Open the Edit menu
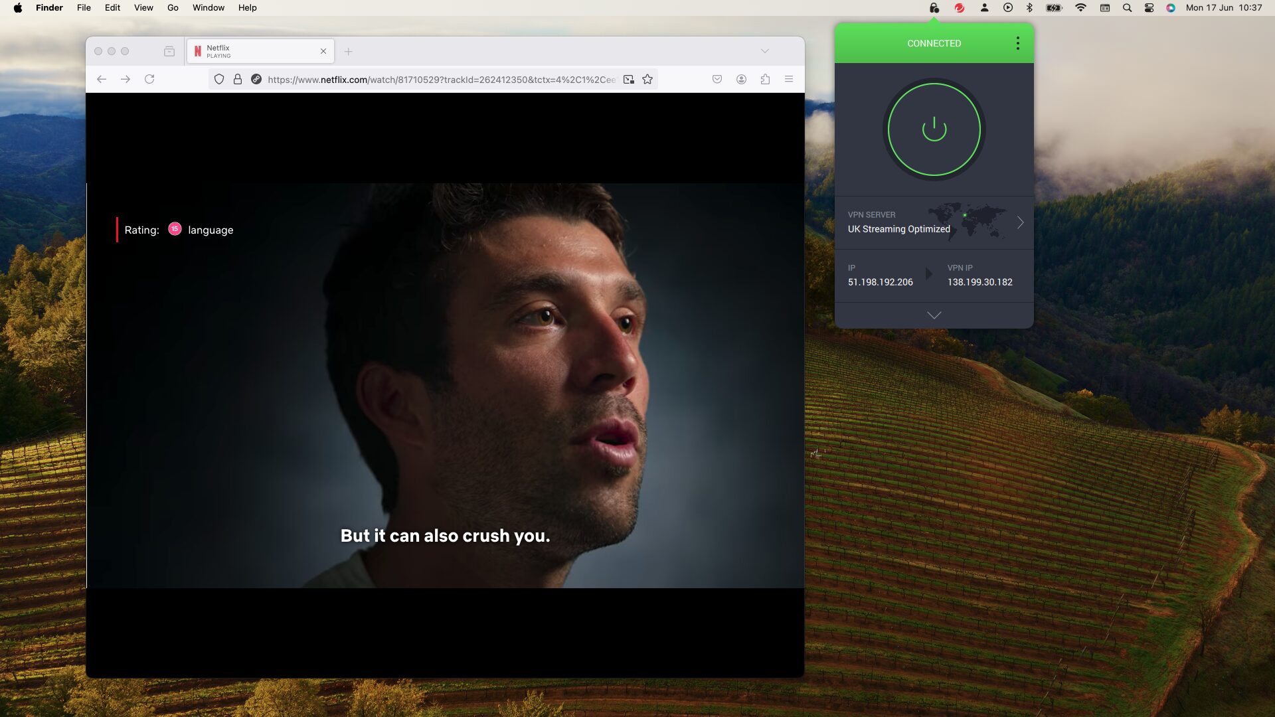 point(112,8)
